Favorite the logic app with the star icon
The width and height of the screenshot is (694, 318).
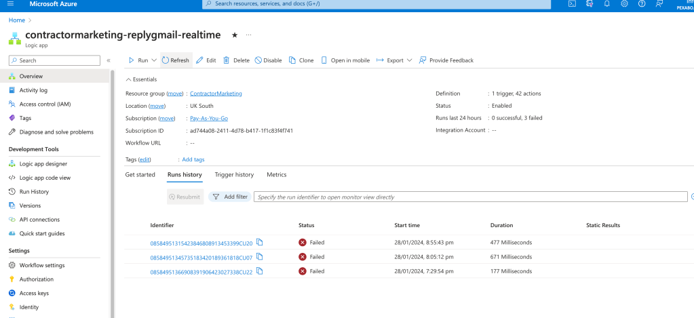235,35
